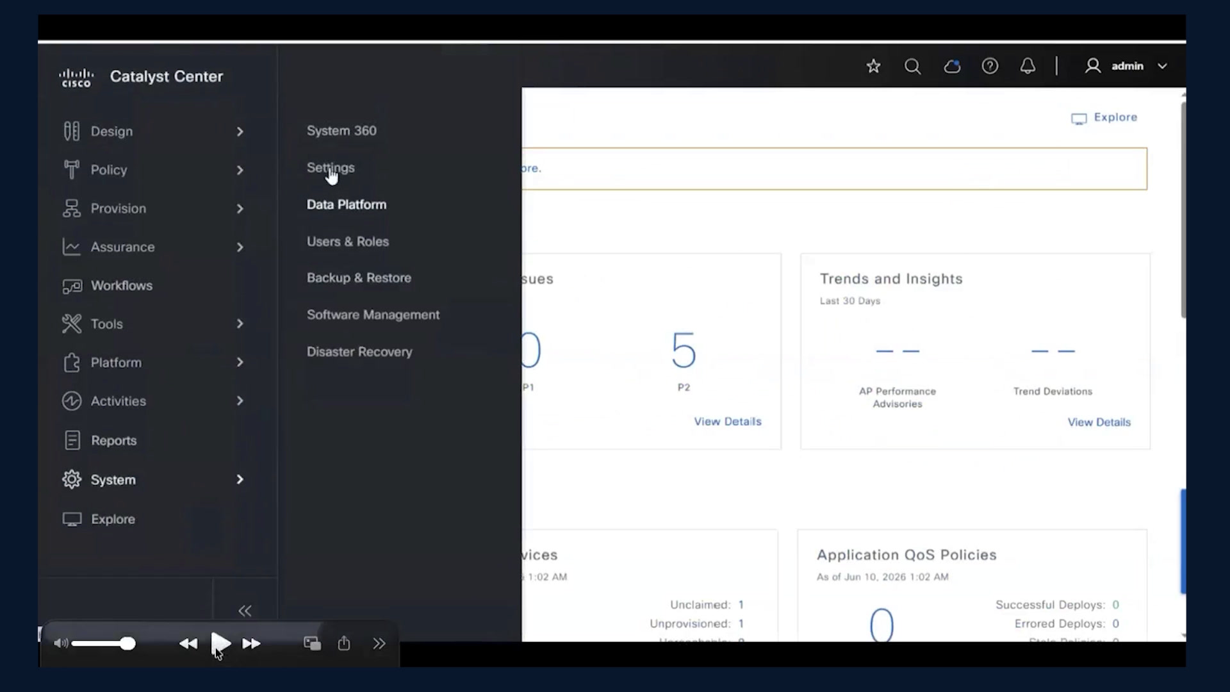Viewport: 1230px width, 692px height.
Task: Click the Activities icon in sidebar
Action: [x=72, y=401]
